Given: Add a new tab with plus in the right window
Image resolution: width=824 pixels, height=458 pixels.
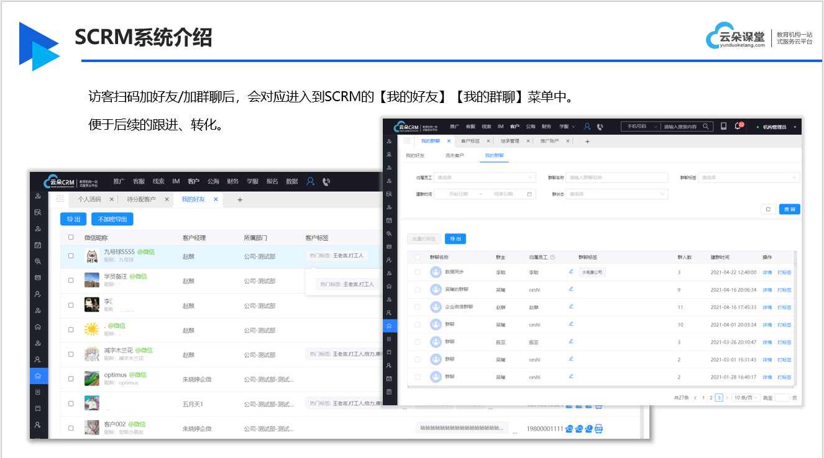Looking at the screenshot, I should point(587,141).
